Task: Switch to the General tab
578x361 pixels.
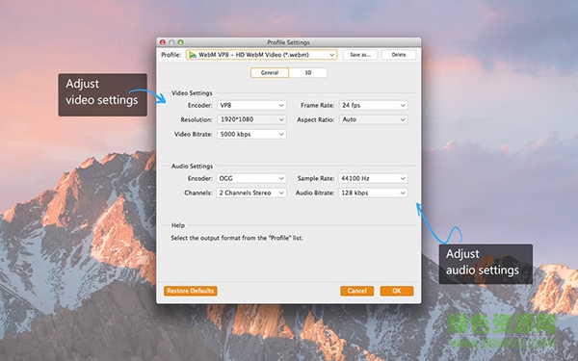Action: pyautogui.click(x=270, y=72)
